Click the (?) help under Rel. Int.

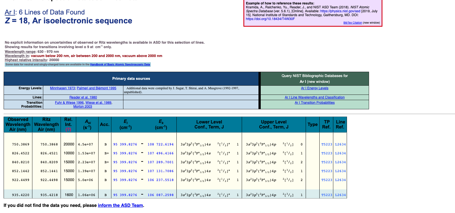point(68,130)
